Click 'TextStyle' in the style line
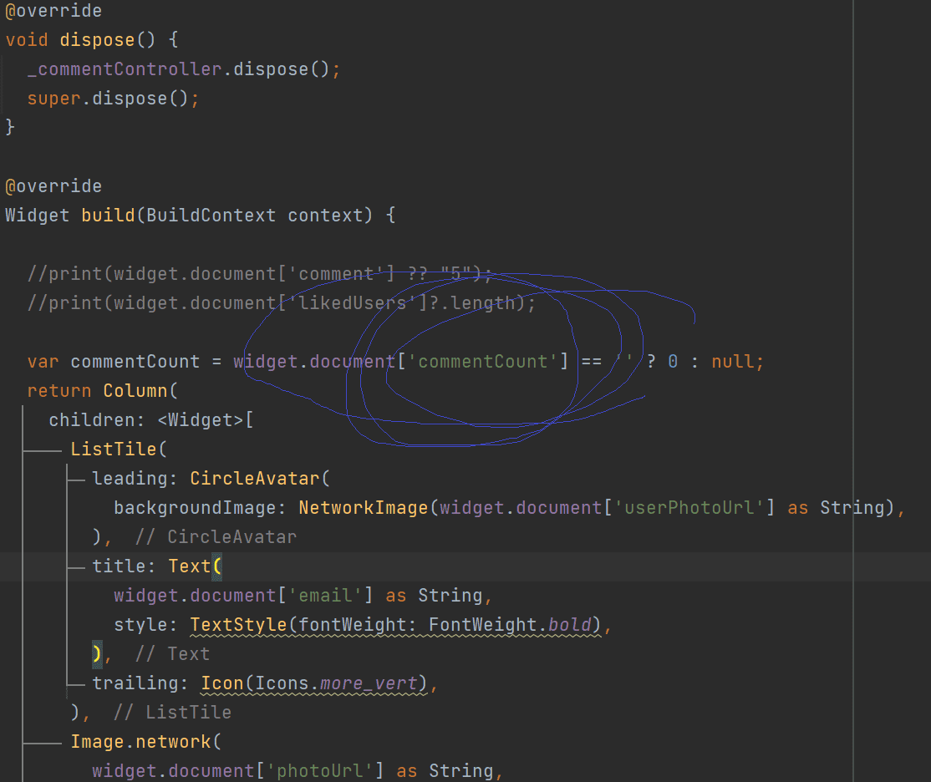931x782 pixels. pos(238,625)
